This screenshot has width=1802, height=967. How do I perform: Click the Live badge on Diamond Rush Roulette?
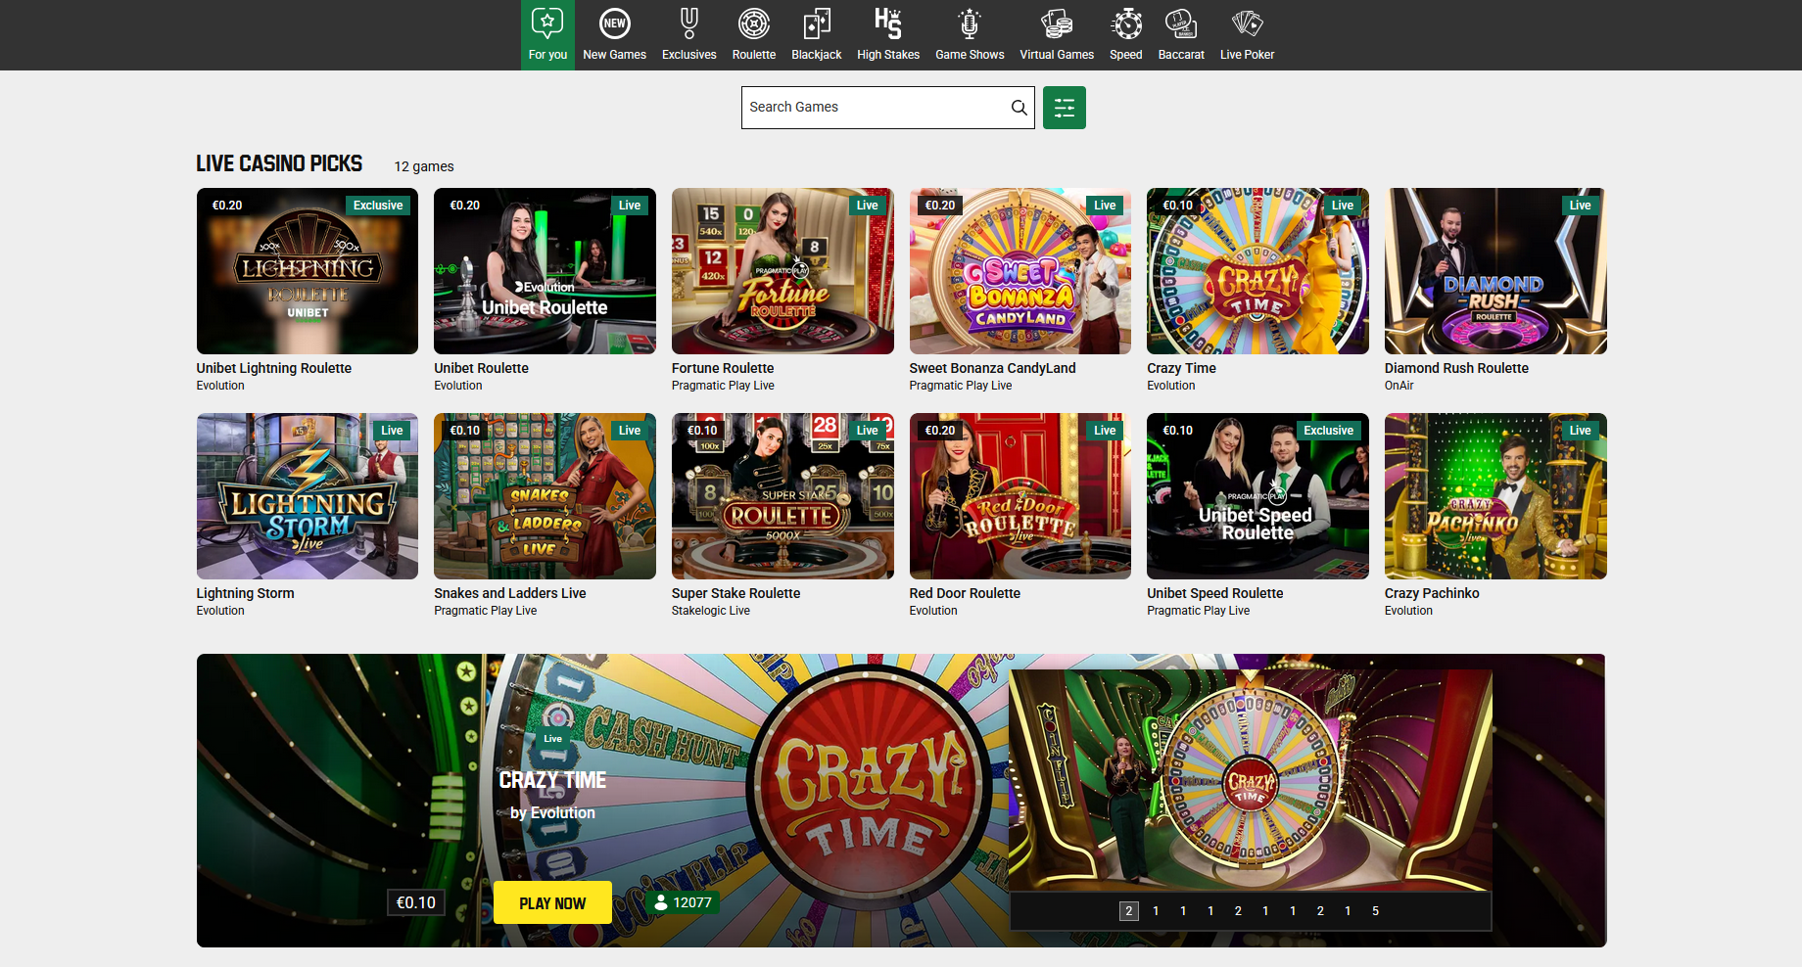pyautogui.click(x=1580, y=206)
